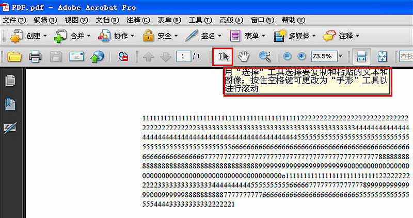Viewport: 413px width, 218px height.
Task: Toggle the fit width scrolling mode icon
Action: [362, 56]
